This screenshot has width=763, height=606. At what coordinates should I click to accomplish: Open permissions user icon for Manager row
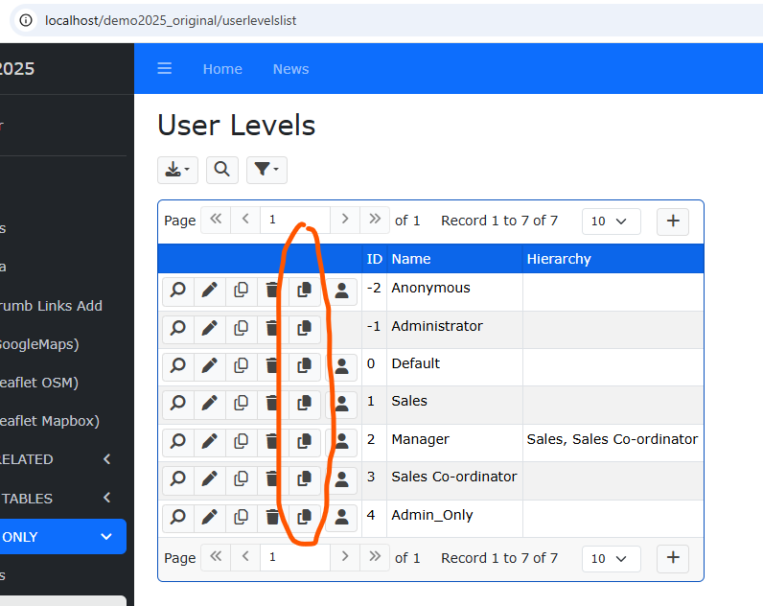pos(341,442)
